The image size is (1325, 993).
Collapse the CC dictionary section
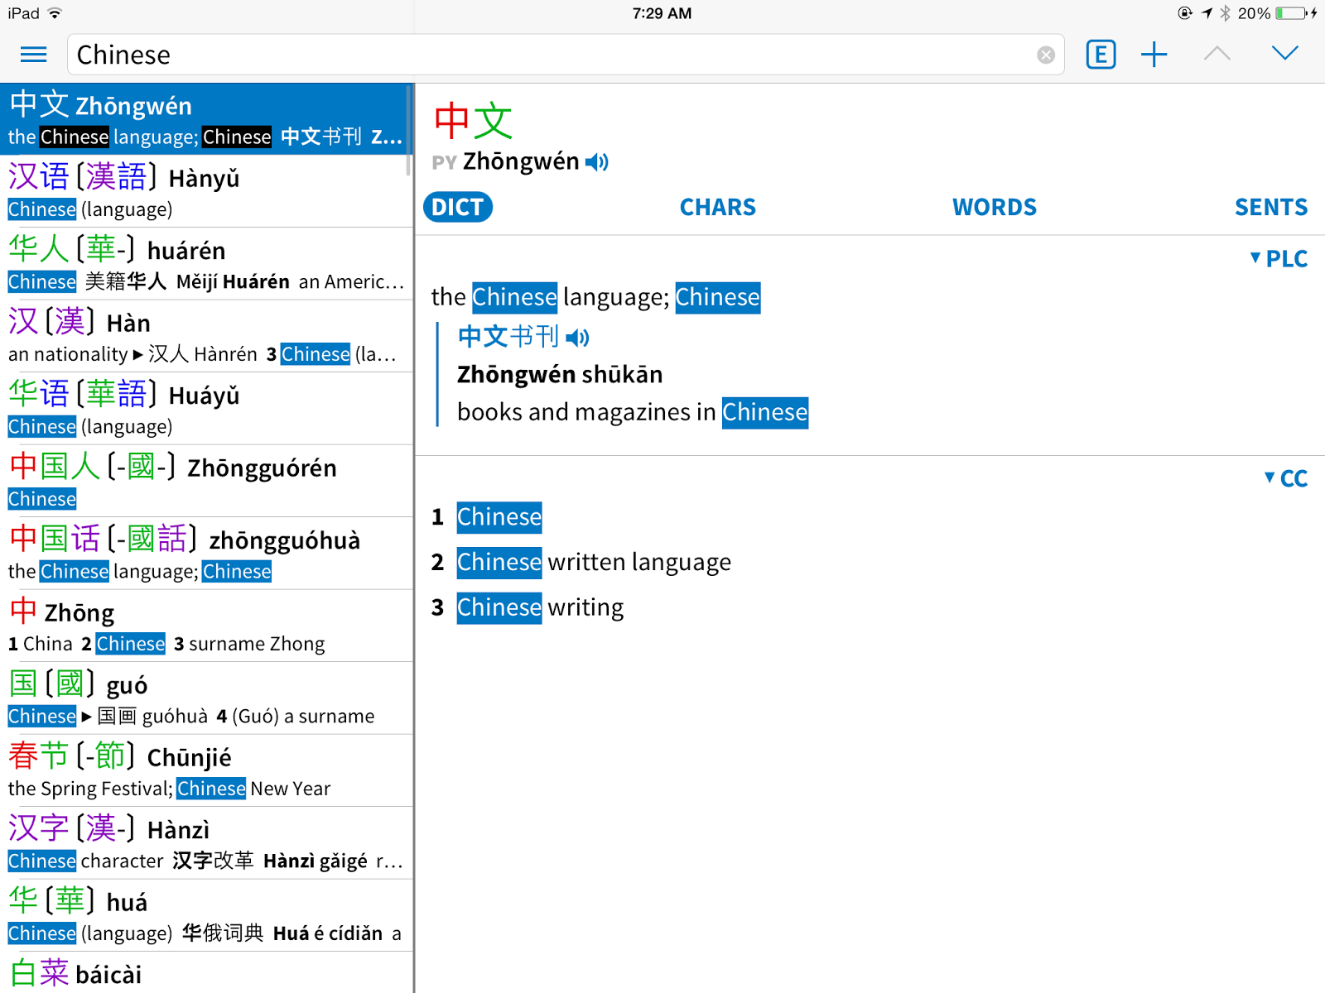[x=1284, y=477]
